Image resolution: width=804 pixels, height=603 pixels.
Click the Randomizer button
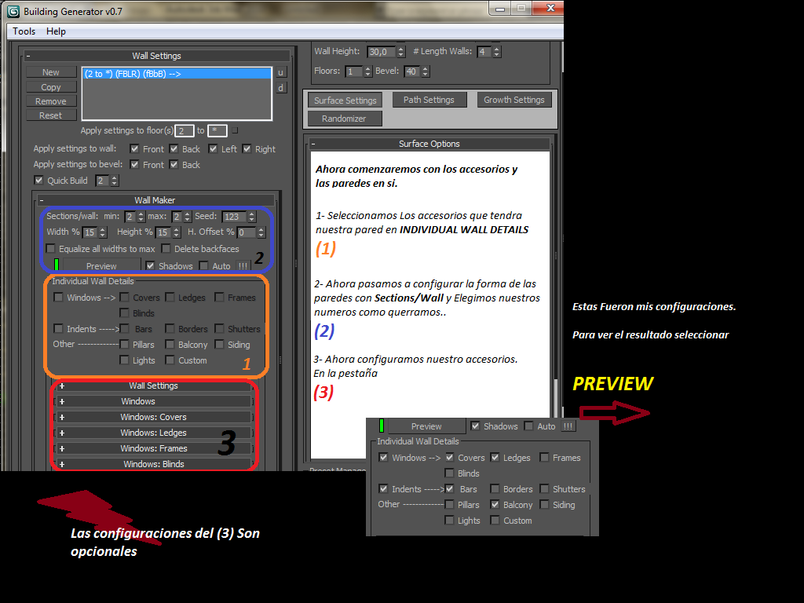(344, 119)
